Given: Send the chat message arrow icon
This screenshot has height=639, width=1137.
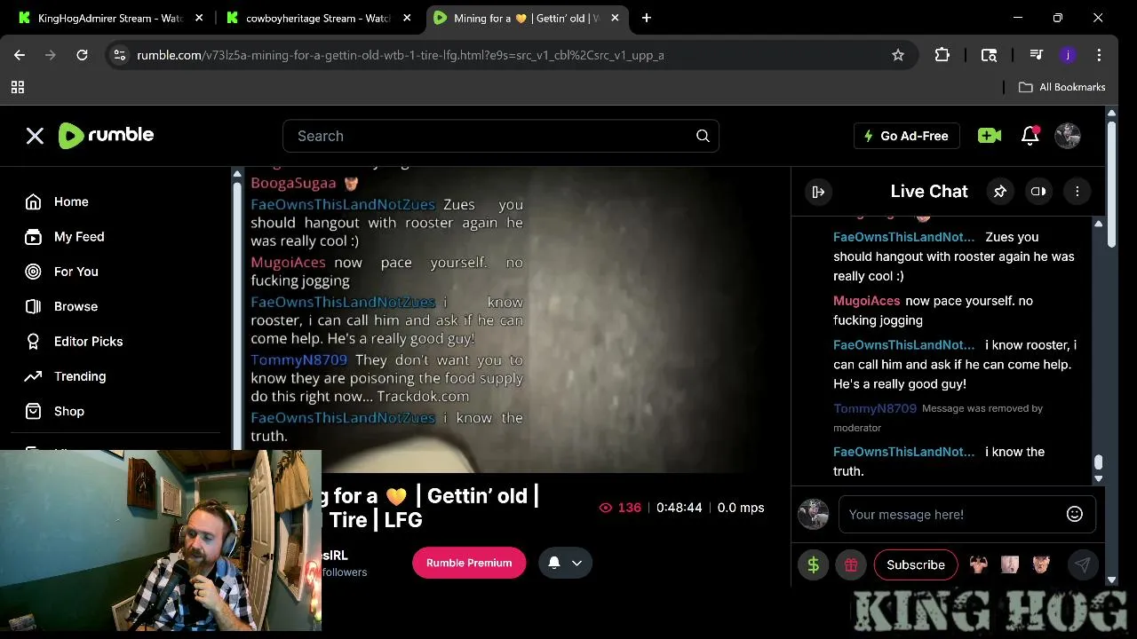Looking at the screenshot, I should [x=1082, y=564].
